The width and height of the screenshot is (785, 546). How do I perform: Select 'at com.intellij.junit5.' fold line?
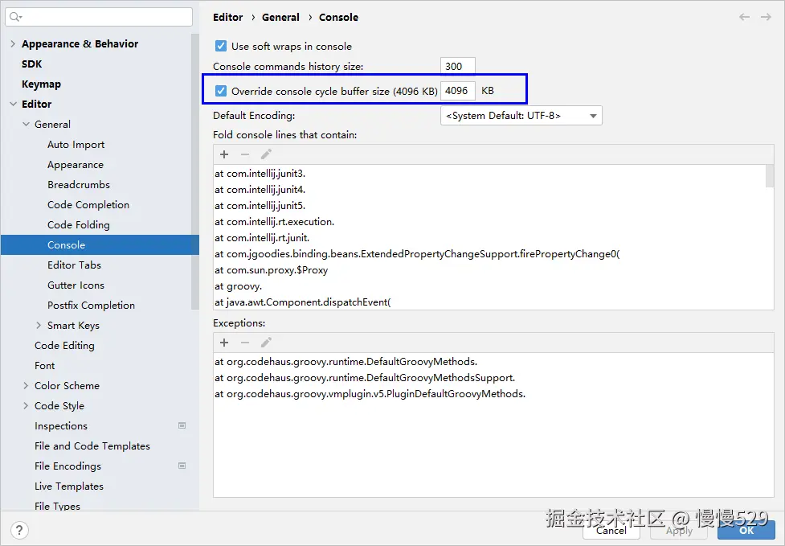click(260, 206)
